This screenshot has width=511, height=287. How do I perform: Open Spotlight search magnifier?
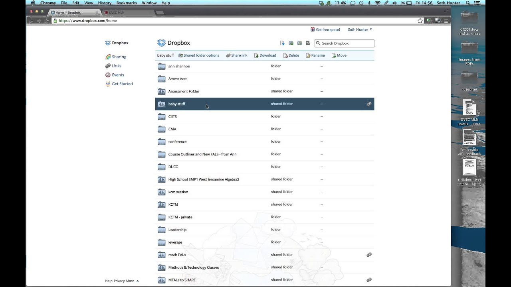(467, 3)
